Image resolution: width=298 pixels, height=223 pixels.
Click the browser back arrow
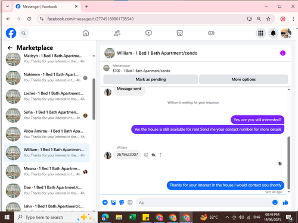pyautogui.click(x=8, y=19)
